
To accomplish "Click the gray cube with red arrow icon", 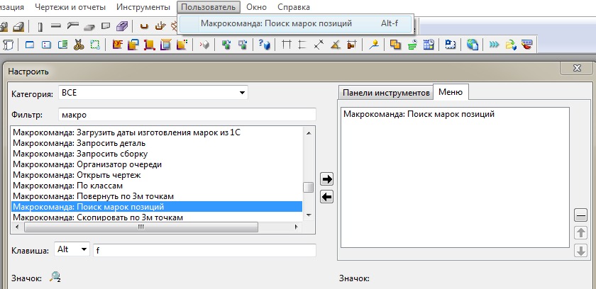I will pos(204,45).
